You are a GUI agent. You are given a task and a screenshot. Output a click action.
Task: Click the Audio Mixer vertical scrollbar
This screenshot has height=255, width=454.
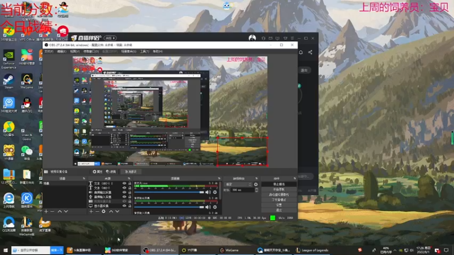tap(221, 191)
